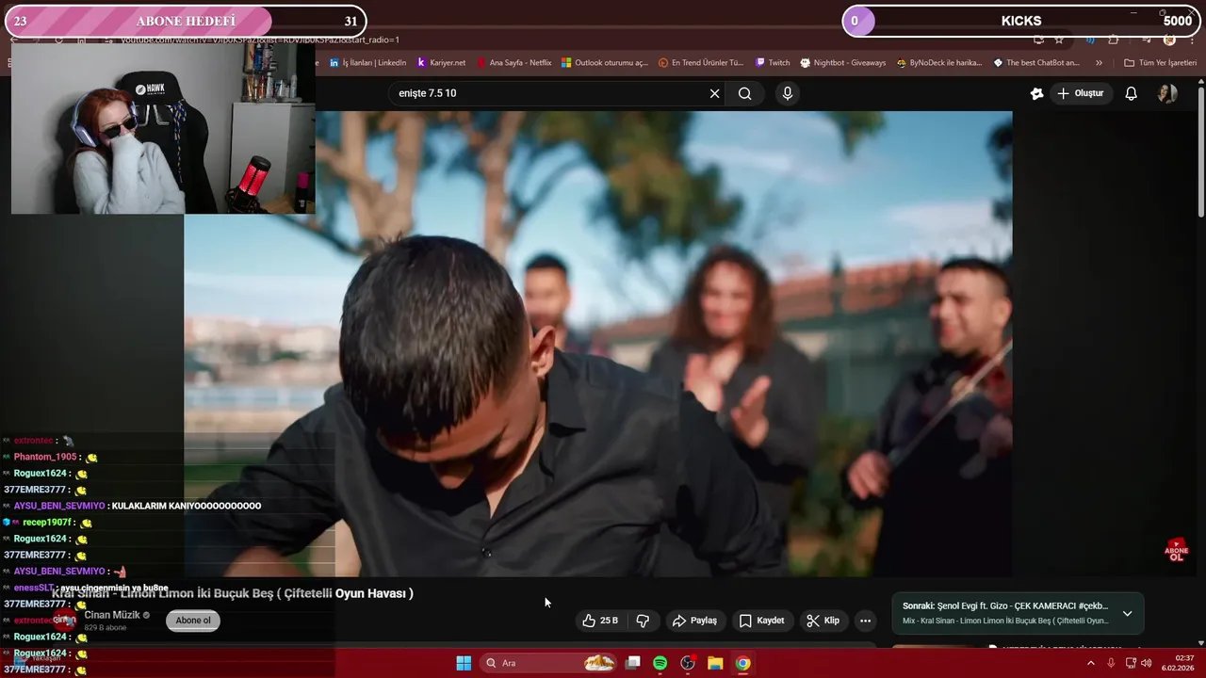Open ByNoDeck ile harika bookmark

(x=939, y=63)
